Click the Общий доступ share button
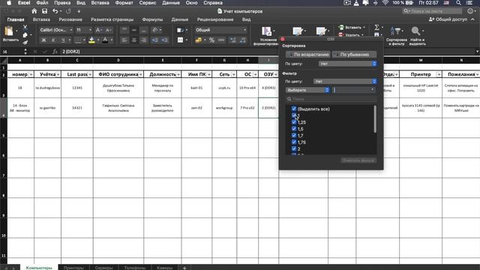480x270 pixels. pyautogui.click(x=448, y=19)
